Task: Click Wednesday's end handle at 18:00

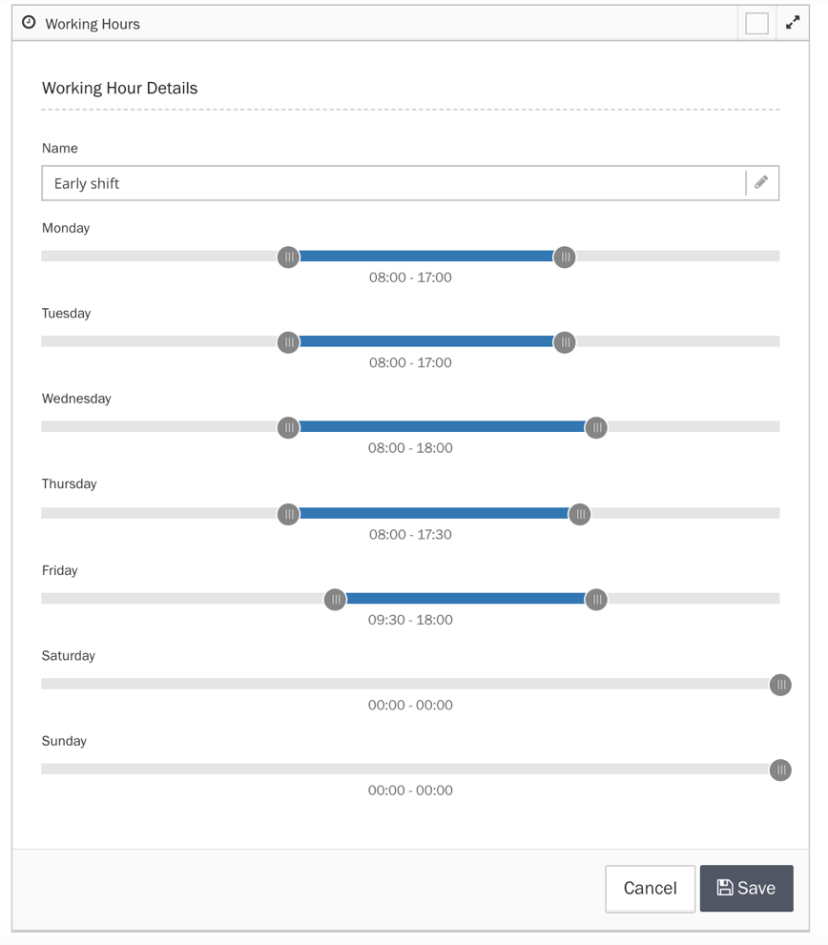Action: (596, 428)
